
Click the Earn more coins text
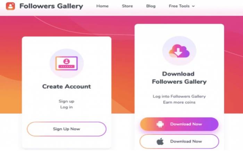(179, 102)
